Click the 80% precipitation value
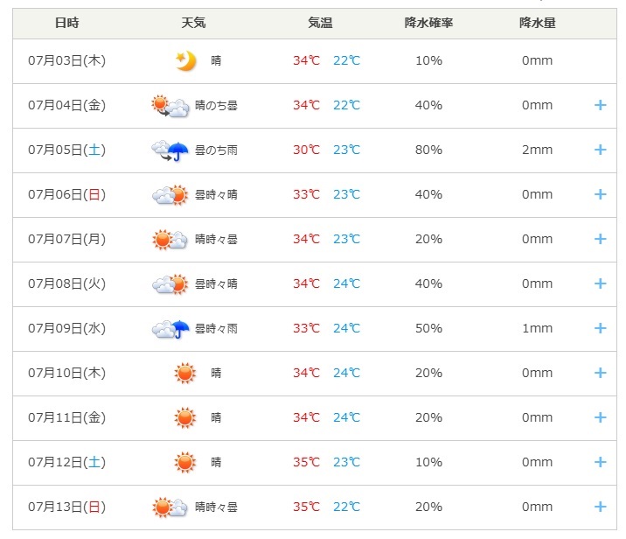 click(x=428, y=150)
